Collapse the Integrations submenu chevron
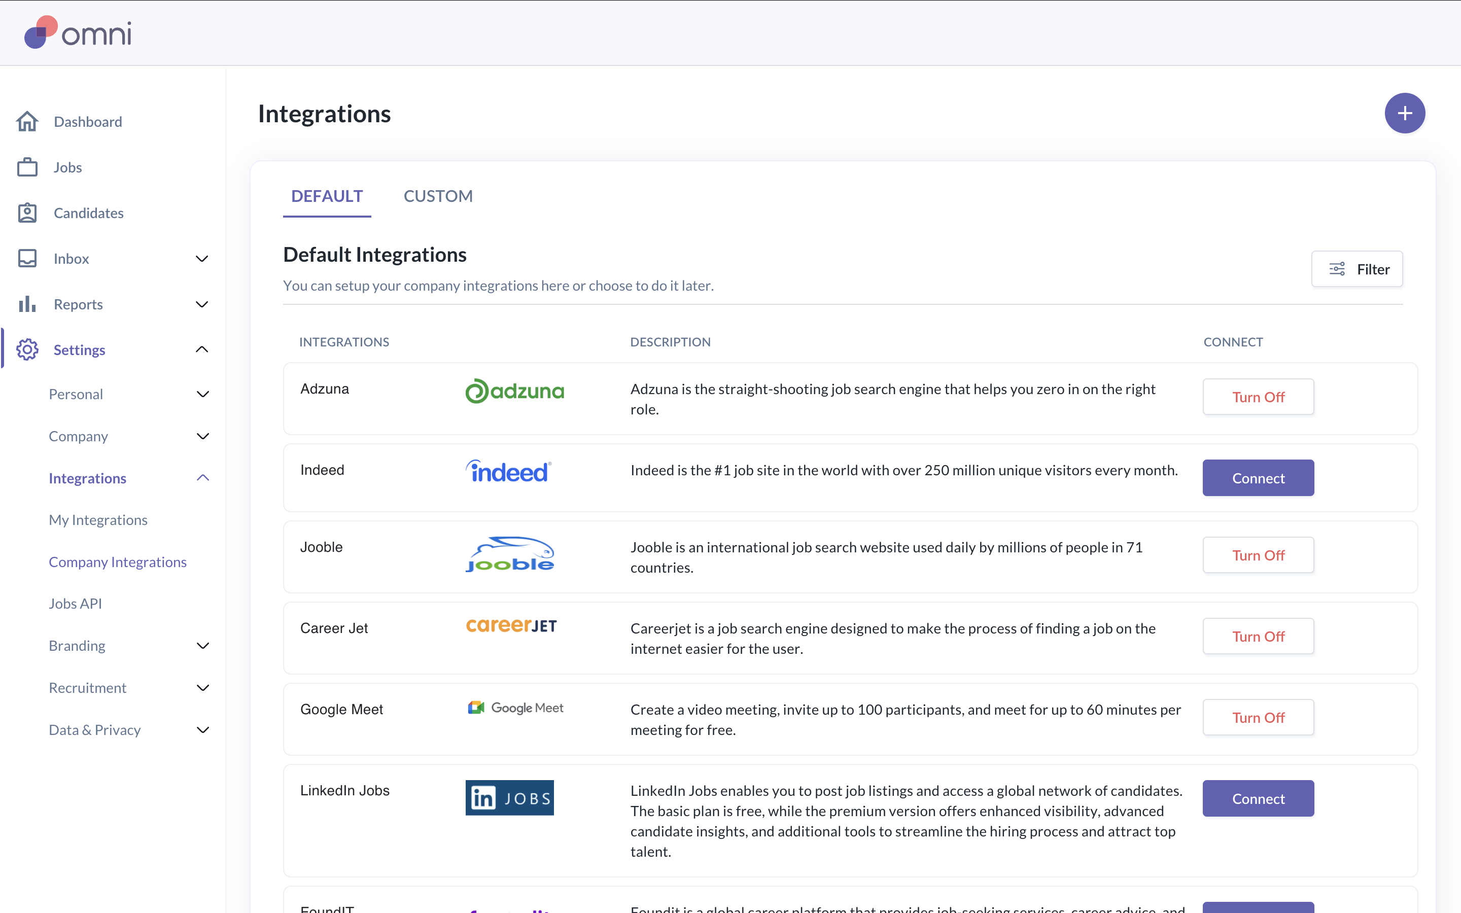 pos(203,478)
